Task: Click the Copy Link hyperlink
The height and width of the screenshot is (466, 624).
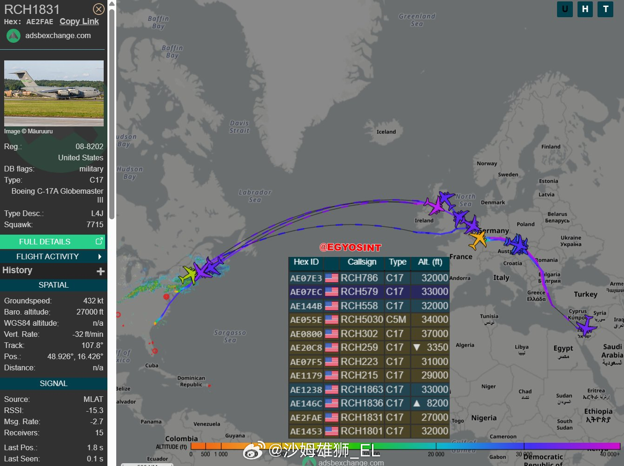Action: 79,21
